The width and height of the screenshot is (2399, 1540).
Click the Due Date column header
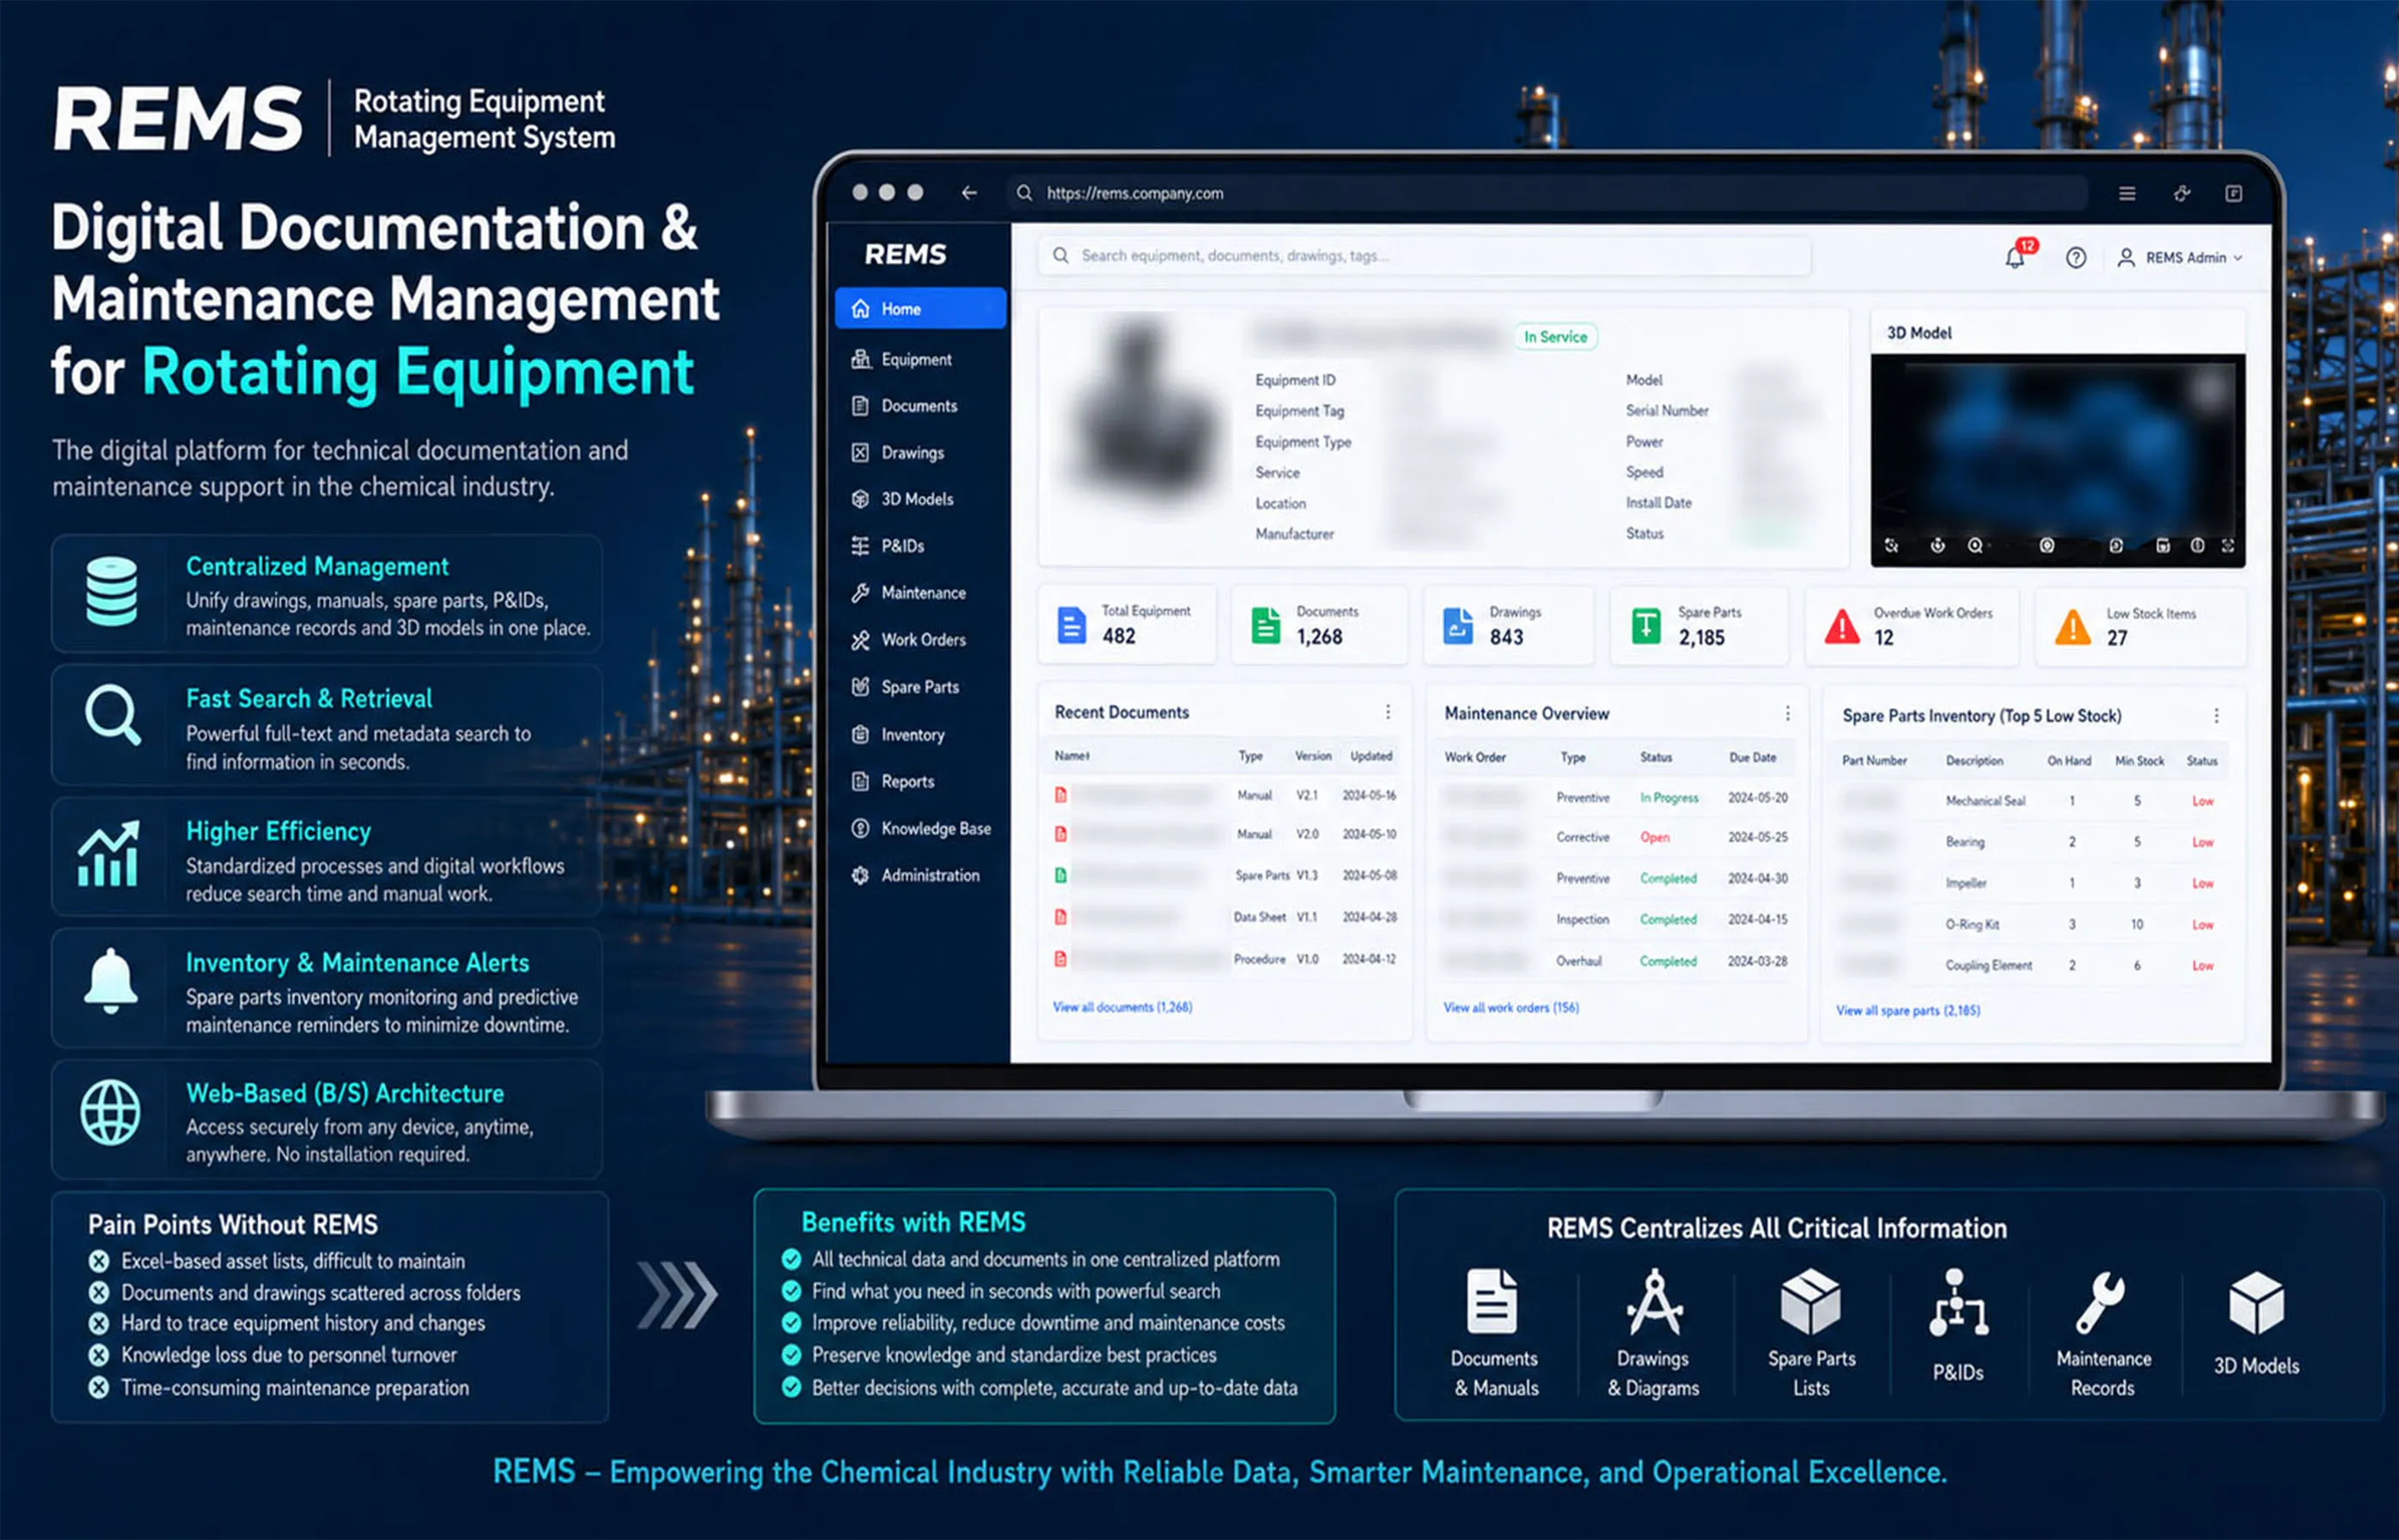(1752, 758)
